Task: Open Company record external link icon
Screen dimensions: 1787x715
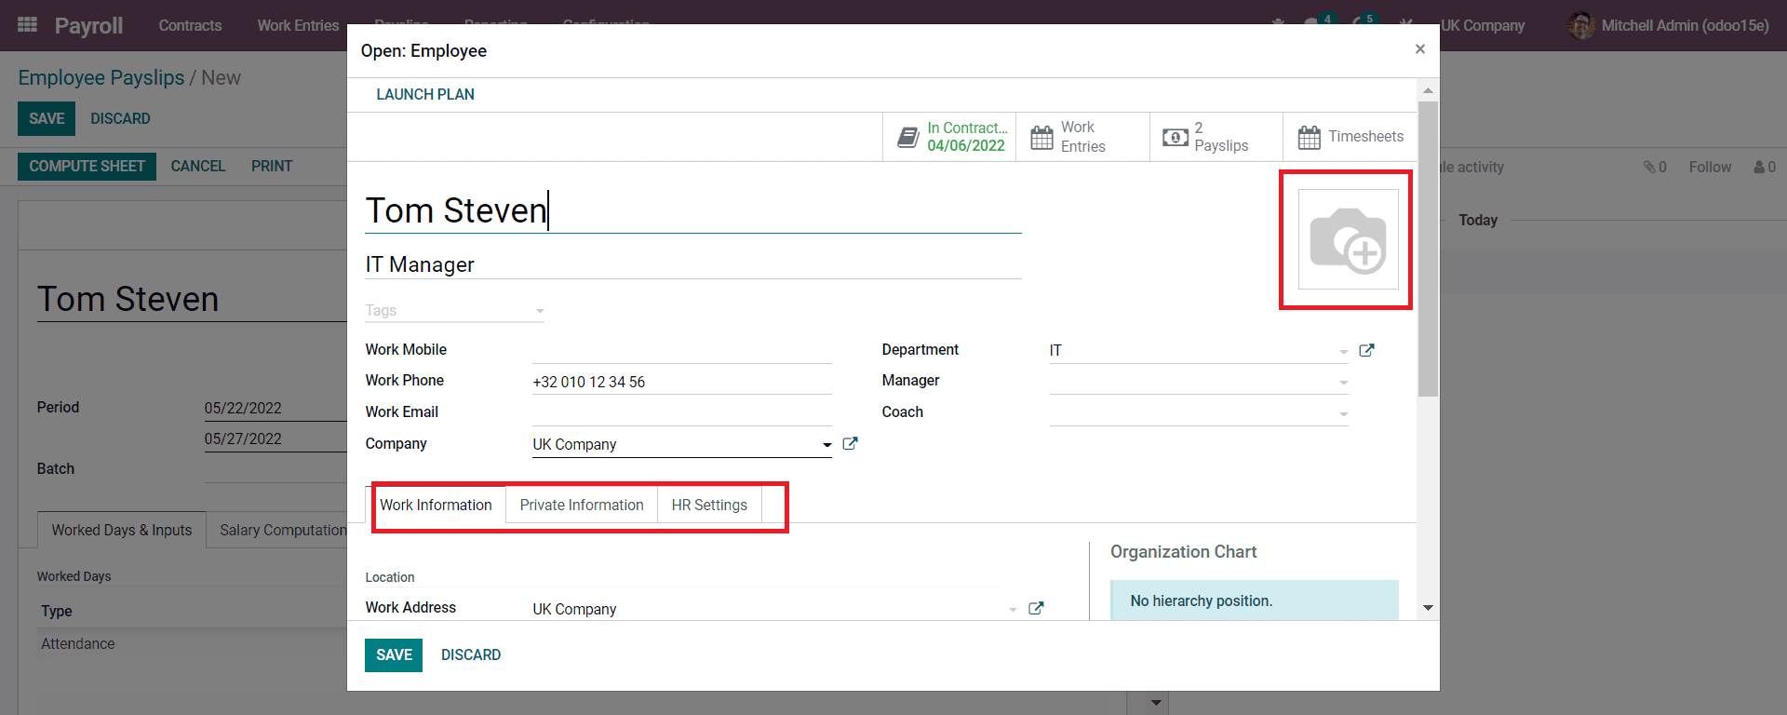Action: coord(850,443)
